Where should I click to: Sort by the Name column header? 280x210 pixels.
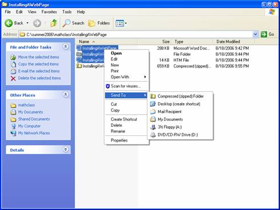click(x=106, y=42)
